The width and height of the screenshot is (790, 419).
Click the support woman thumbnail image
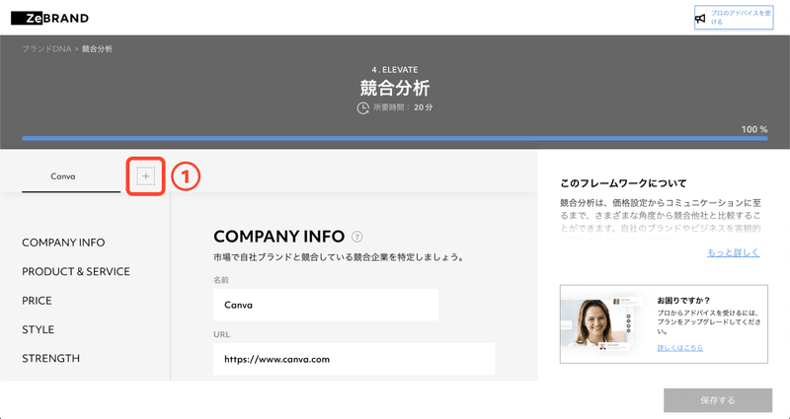[604, 324]
